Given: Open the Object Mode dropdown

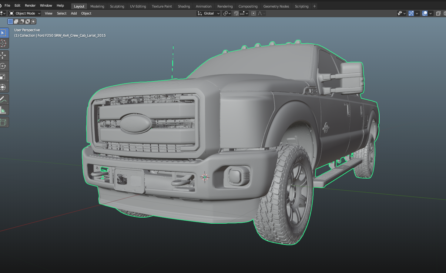Looking at the screenshot, I should pyautogui.click(x=25, y=13).
